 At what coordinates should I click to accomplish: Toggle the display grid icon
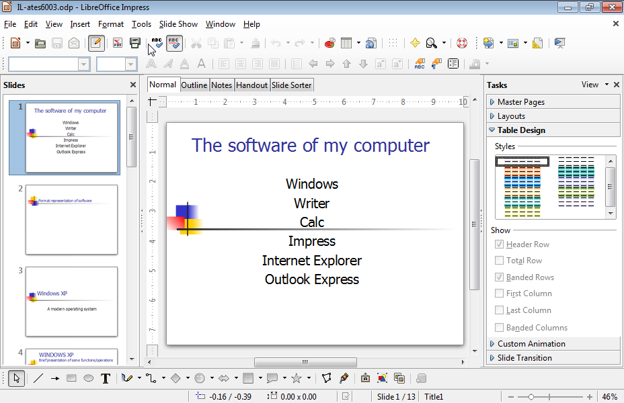[x=393, y=43]
